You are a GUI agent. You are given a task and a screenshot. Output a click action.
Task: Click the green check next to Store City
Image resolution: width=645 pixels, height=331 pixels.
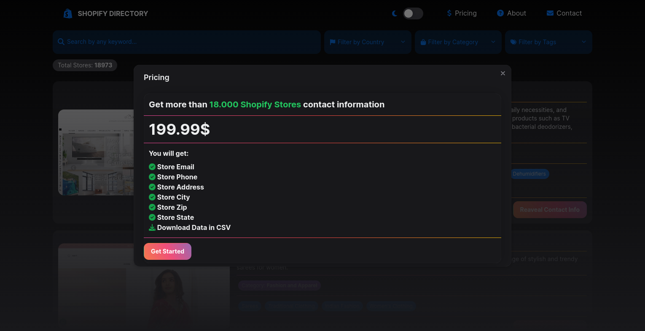(152, 197)
